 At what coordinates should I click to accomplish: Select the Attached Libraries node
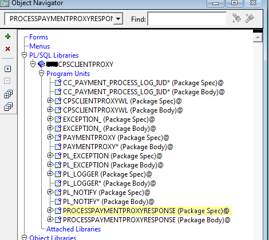pyautogui.click(x=74, y=229)
